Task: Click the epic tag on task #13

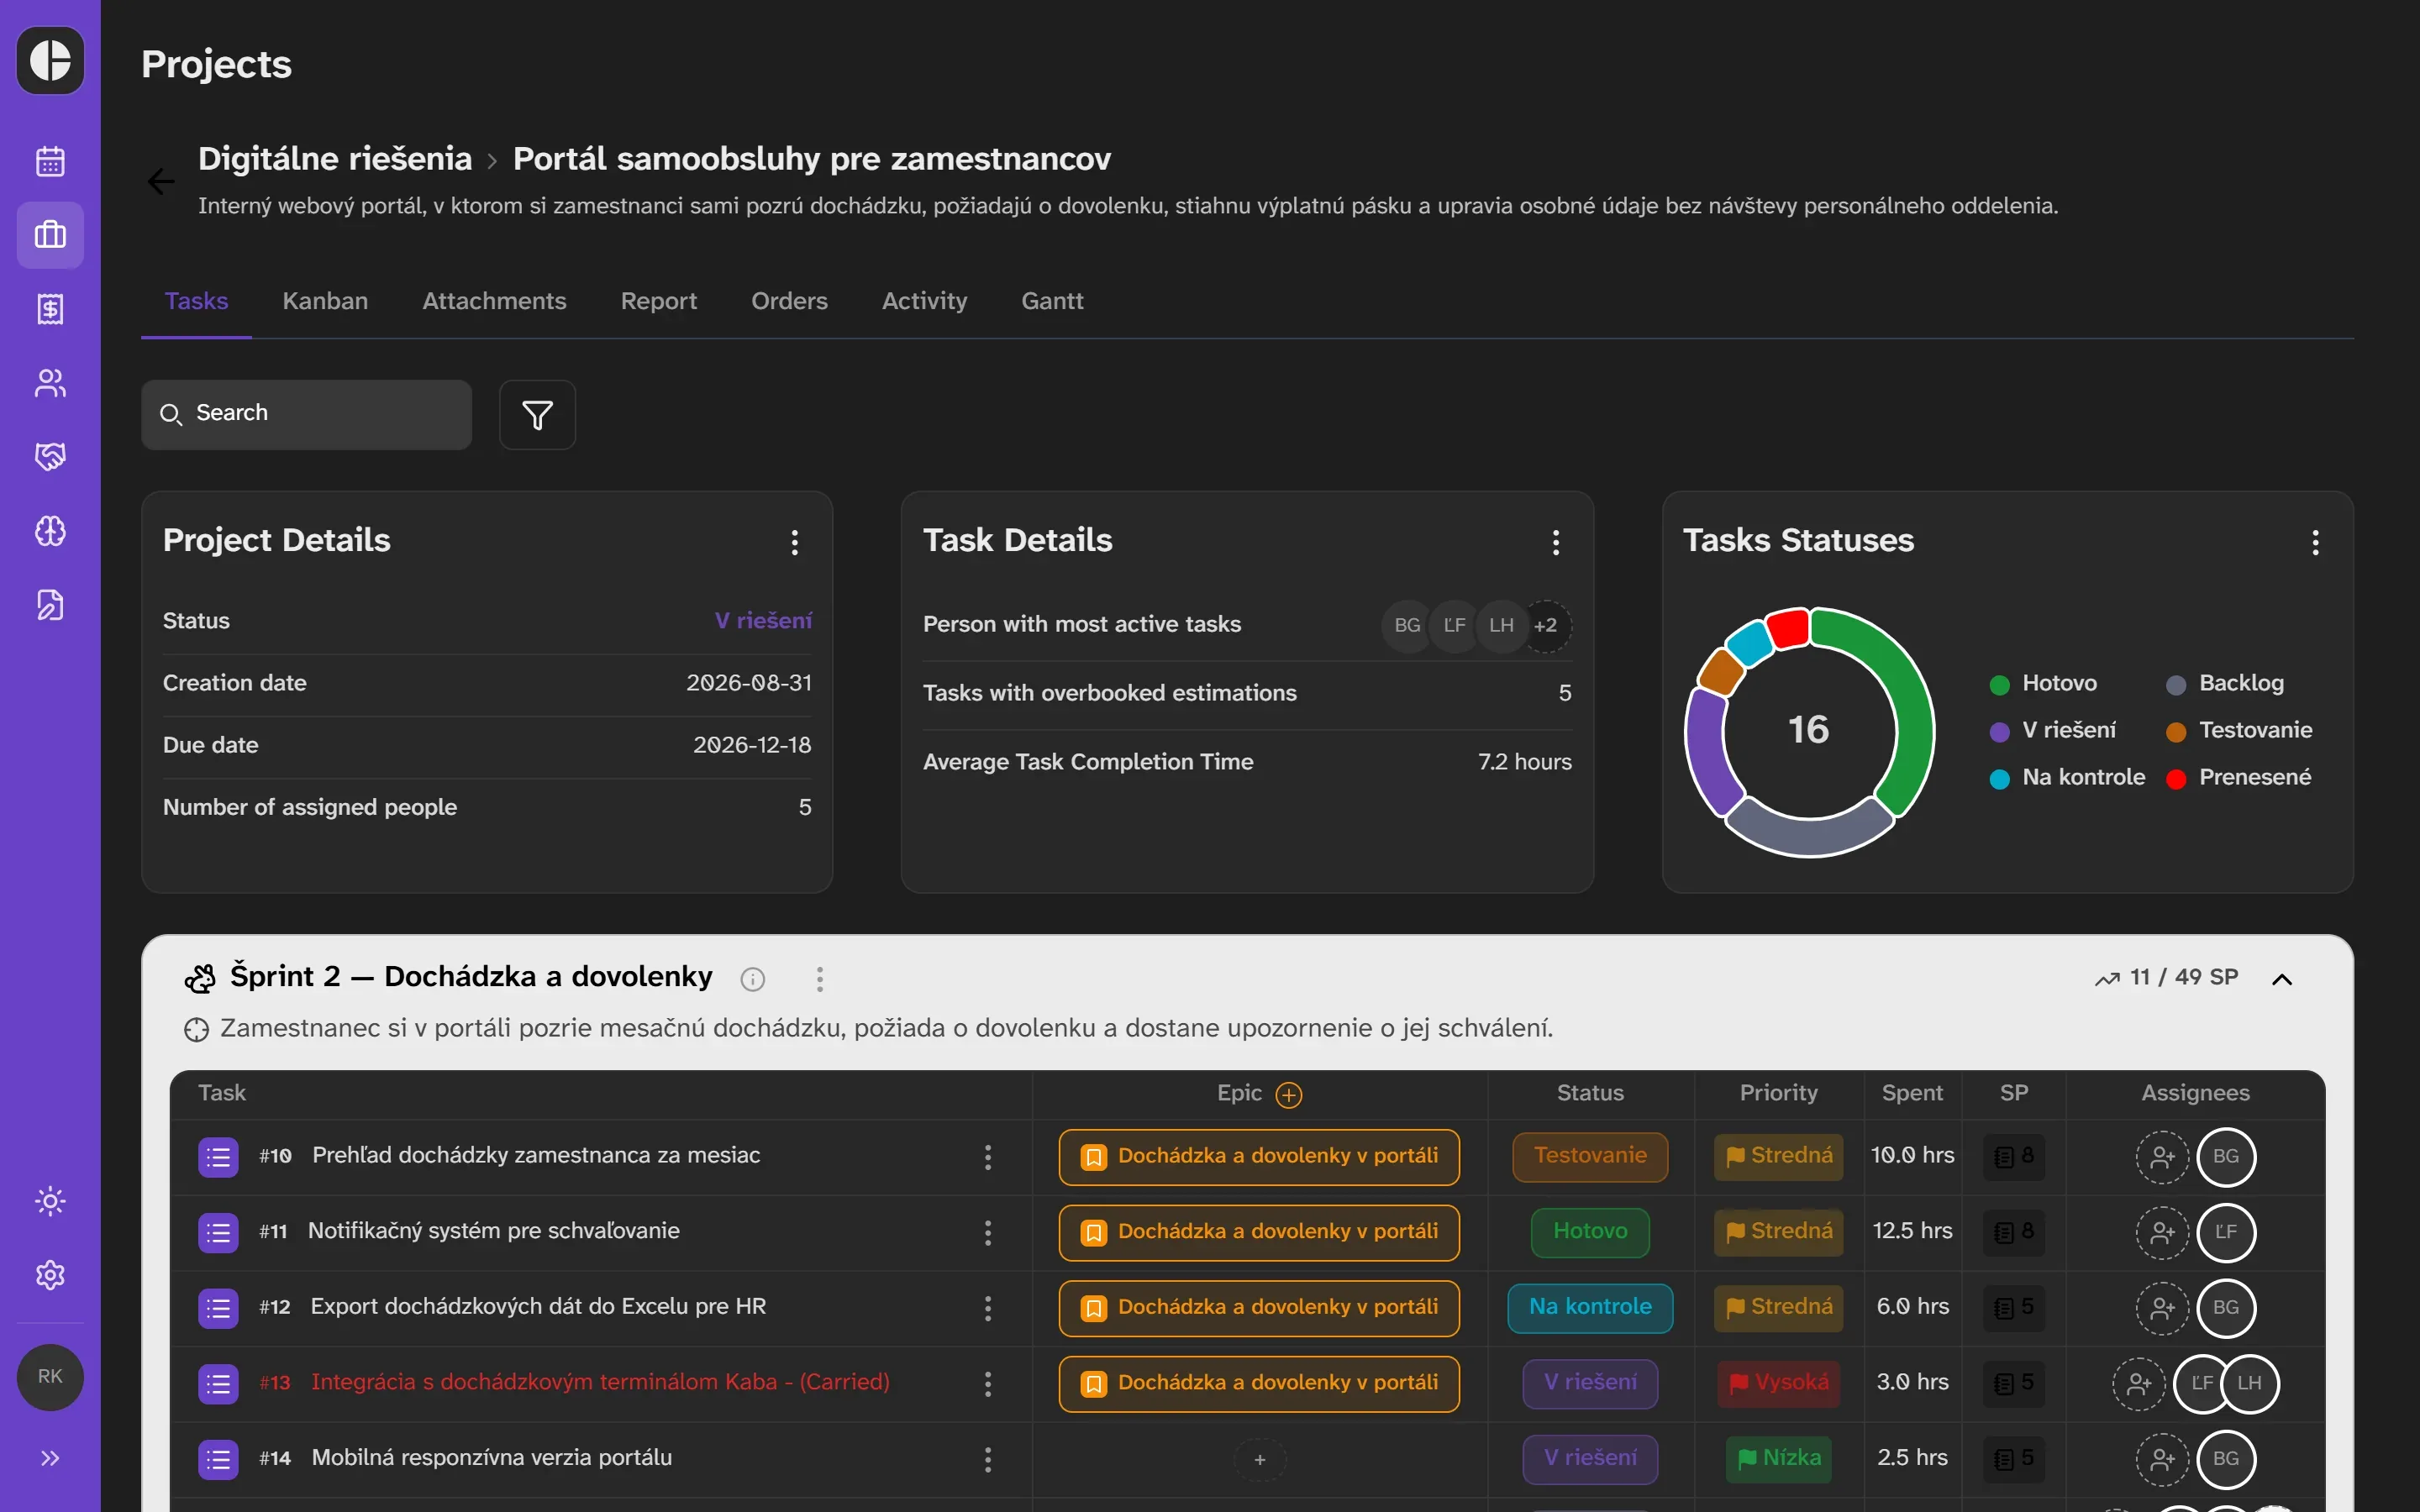Action: 1259,1383
